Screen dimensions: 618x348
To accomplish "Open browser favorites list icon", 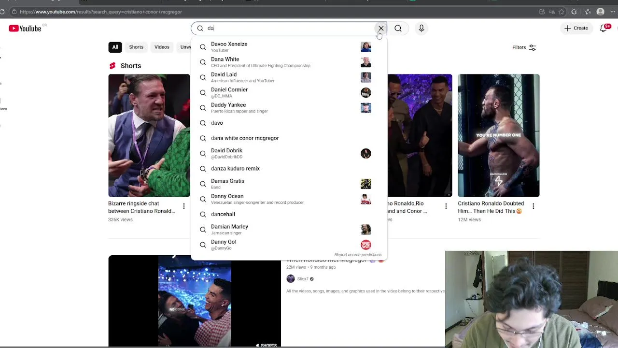I will click(588, 12).
